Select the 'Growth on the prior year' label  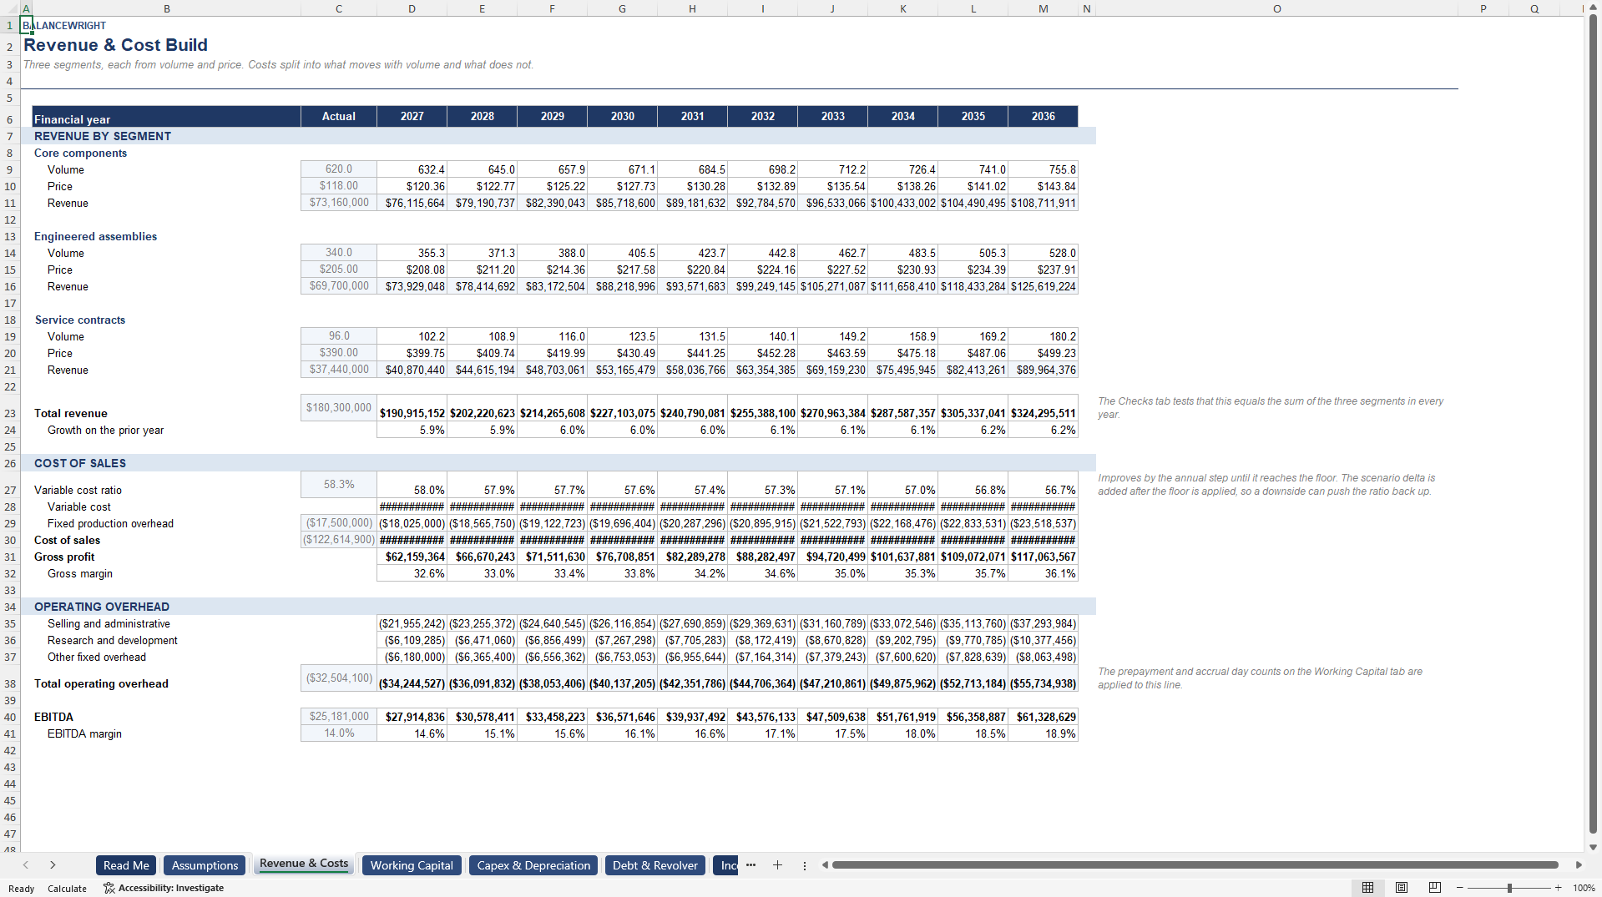[105, 430]
